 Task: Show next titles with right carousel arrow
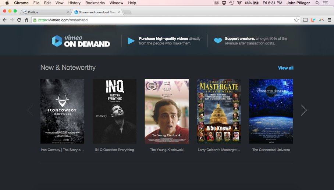click(304, 110)
